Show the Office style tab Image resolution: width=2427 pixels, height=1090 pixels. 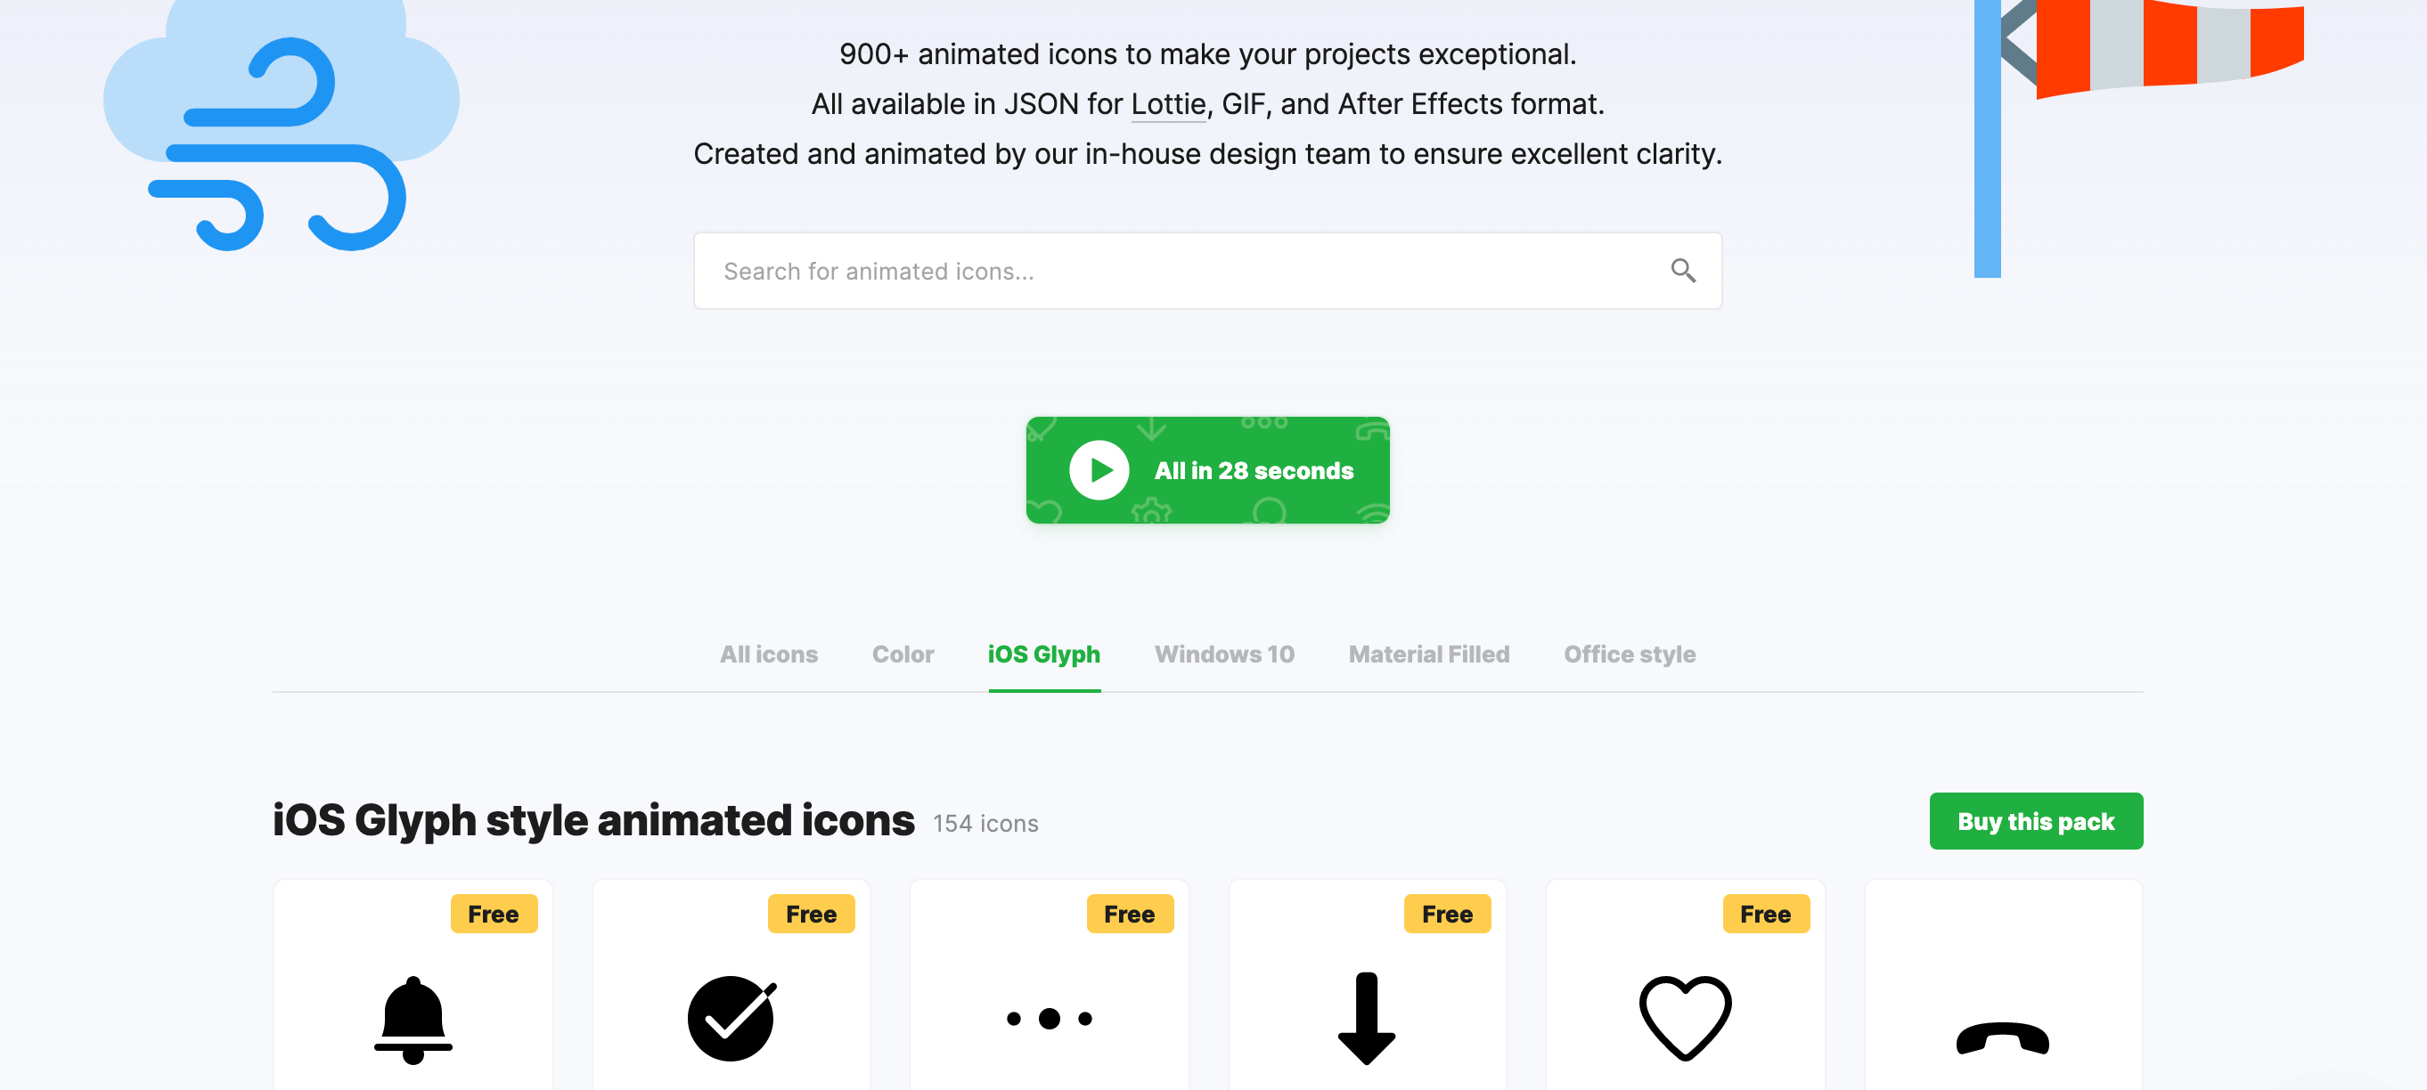1629,655
